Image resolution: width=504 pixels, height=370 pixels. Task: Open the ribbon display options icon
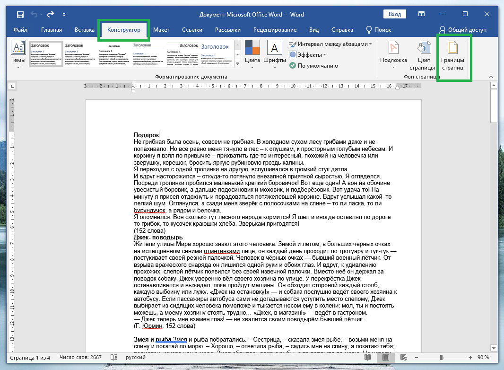pyautogui.click(x=421, y=14)
